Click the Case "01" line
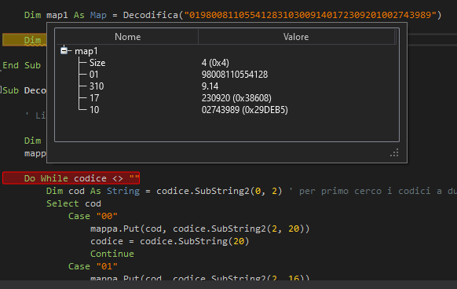Viewport: 457px width, 289px height. (93, 266)
